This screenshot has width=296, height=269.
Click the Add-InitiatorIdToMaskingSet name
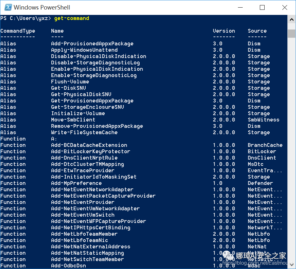point(94,177)
